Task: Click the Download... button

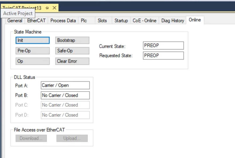Action: [31, 138]
